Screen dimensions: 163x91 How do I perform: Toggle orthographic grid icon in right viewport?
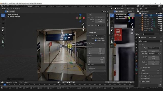tap(132, 33)
